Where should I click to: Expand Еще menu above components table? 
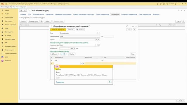(133, 54)
